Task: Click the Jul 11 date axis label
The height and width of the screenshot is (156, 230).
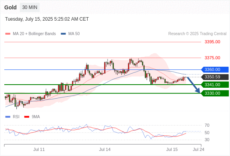Action: pyautogui.click(x=39, y=149)
